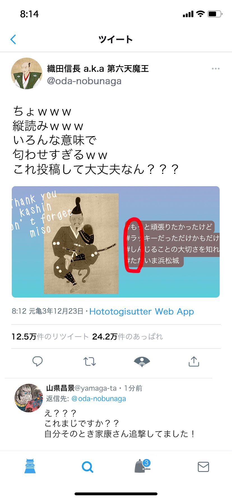The width and height of the screenshot is (232, 504).
Task: Open the 織田信長 a.k.a 第六天魔王 display name
Action: (98, 68)
